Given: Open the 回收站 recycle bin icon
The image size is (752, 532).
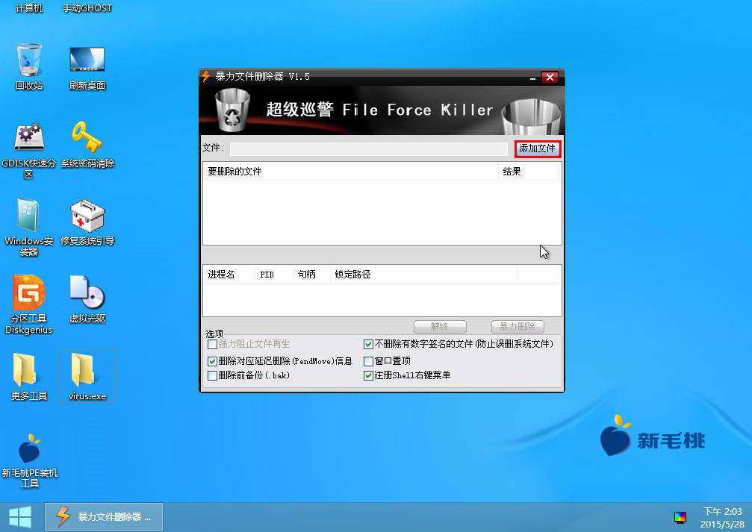Looking at the screenshot, I should coord(29,66).
